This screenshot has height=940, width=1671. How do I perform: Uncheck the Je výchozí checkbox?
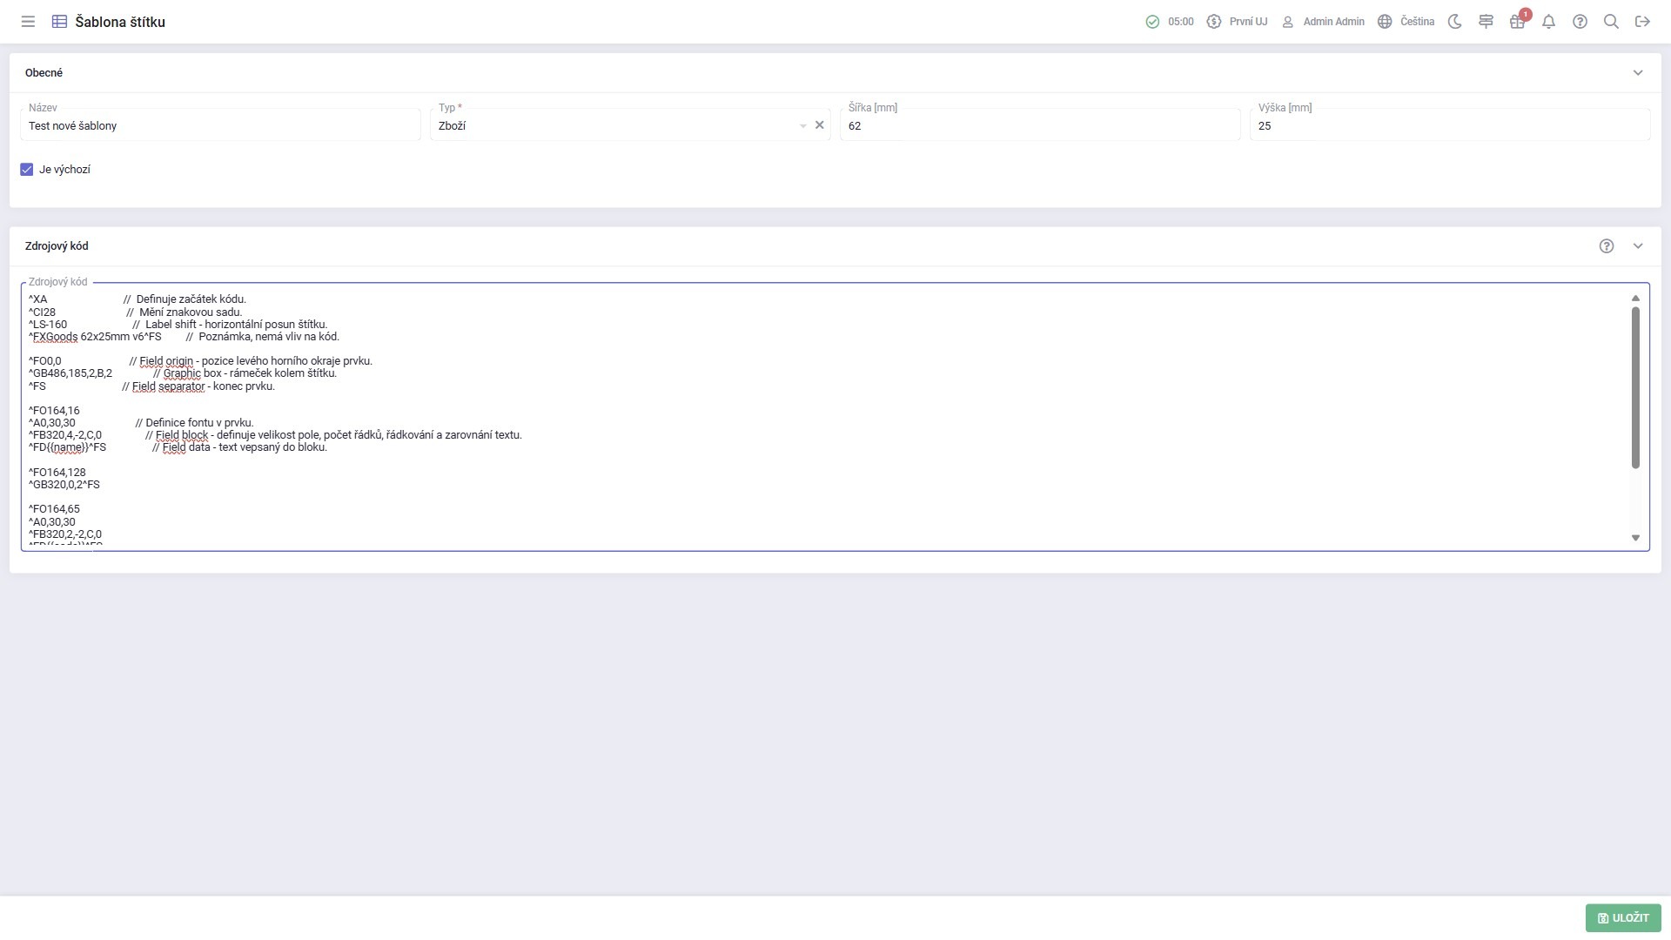pyautogui.click(x=27, y=170)
